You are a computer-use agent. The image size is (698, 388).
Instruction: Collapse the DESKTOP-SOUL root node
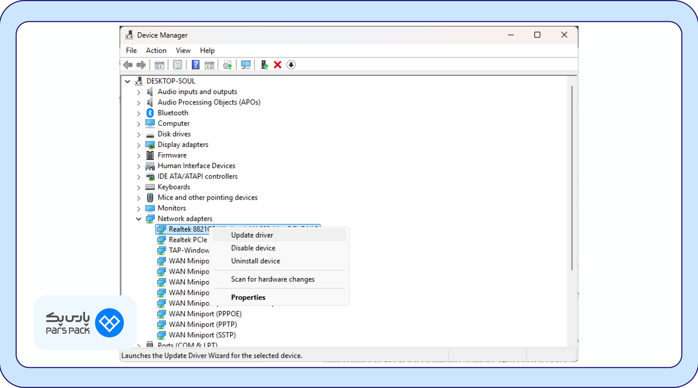coord(127,81)
